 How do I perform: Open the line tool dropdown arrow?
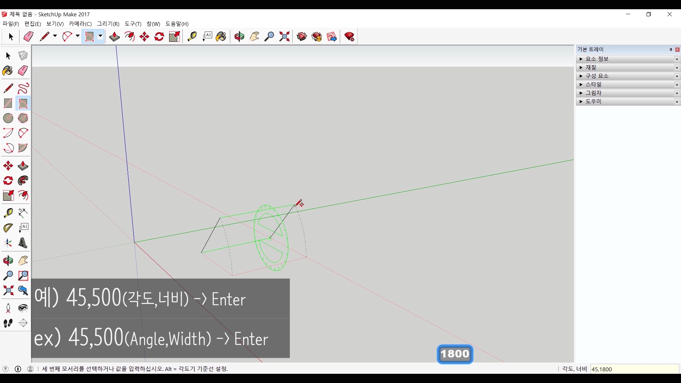pyautogui.click(x=55, y=36)
